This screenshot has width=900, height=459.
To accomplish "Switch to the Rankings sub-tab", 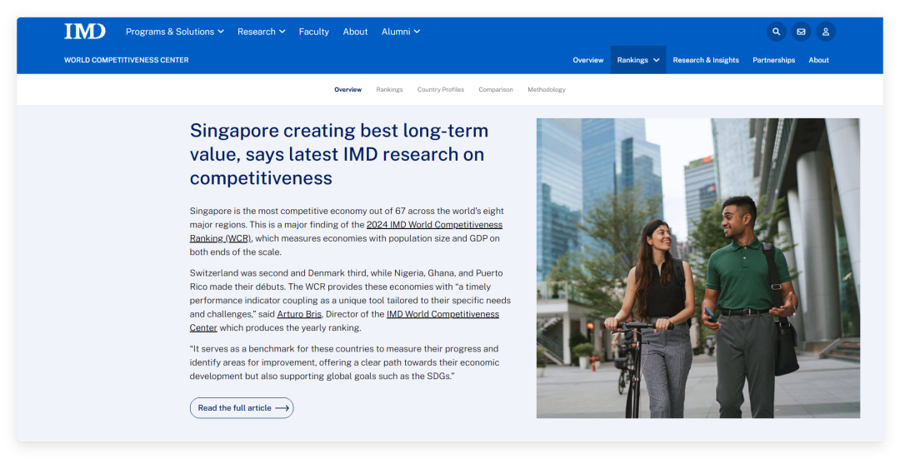I will [389, 89].
